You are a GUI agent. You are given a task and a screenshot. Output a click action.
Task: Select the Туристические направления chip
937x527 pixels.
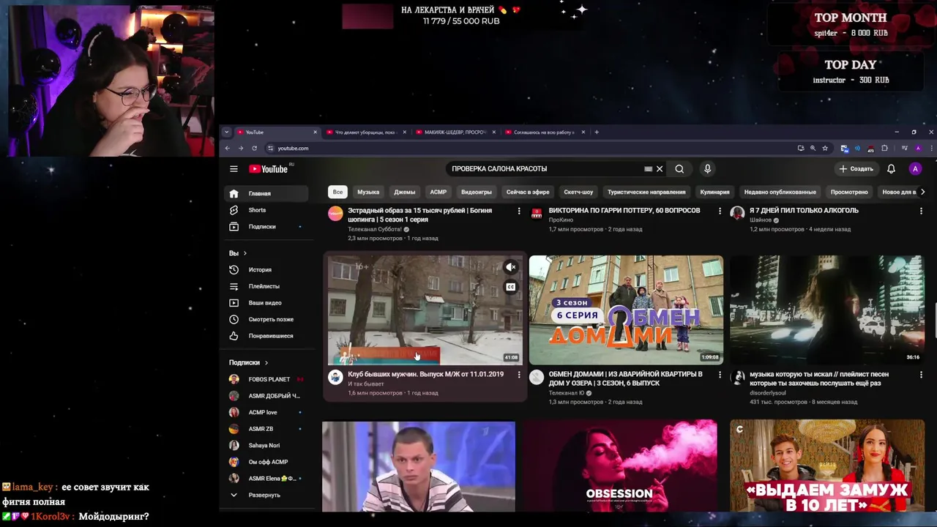point(646,192)
